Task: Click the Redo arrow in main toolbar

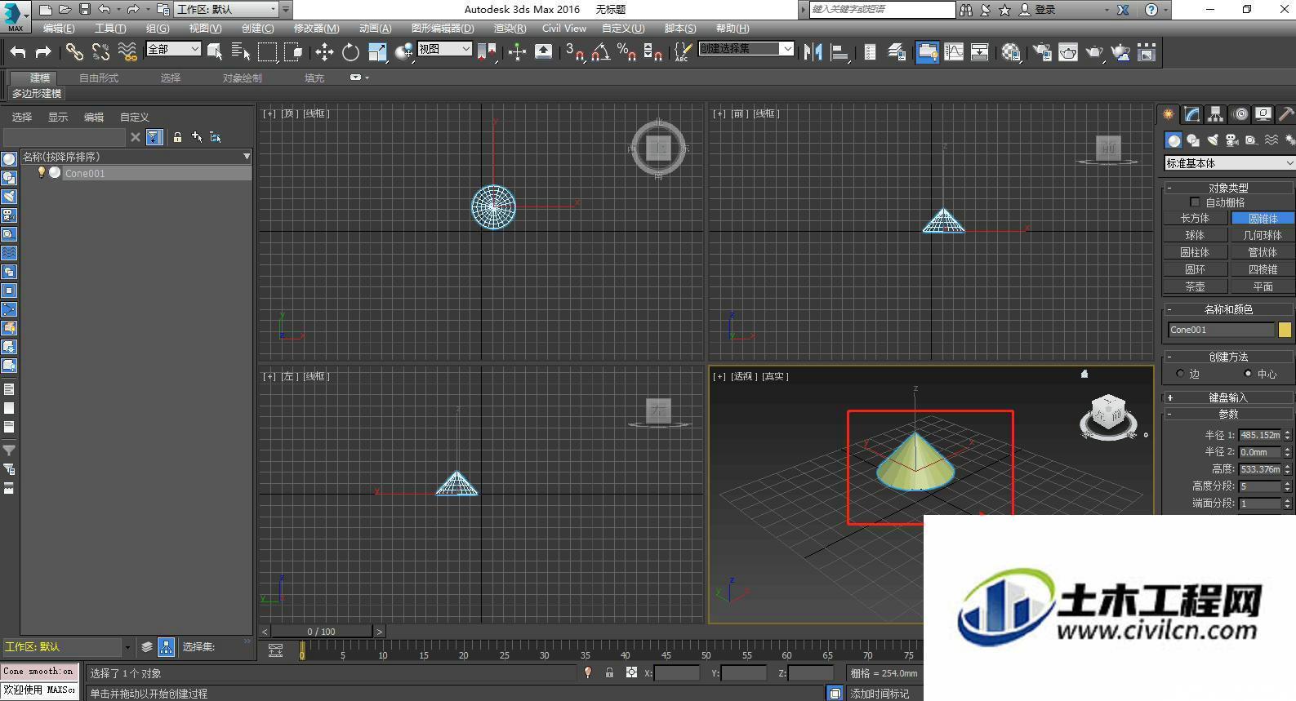Action: click(43, 52)
